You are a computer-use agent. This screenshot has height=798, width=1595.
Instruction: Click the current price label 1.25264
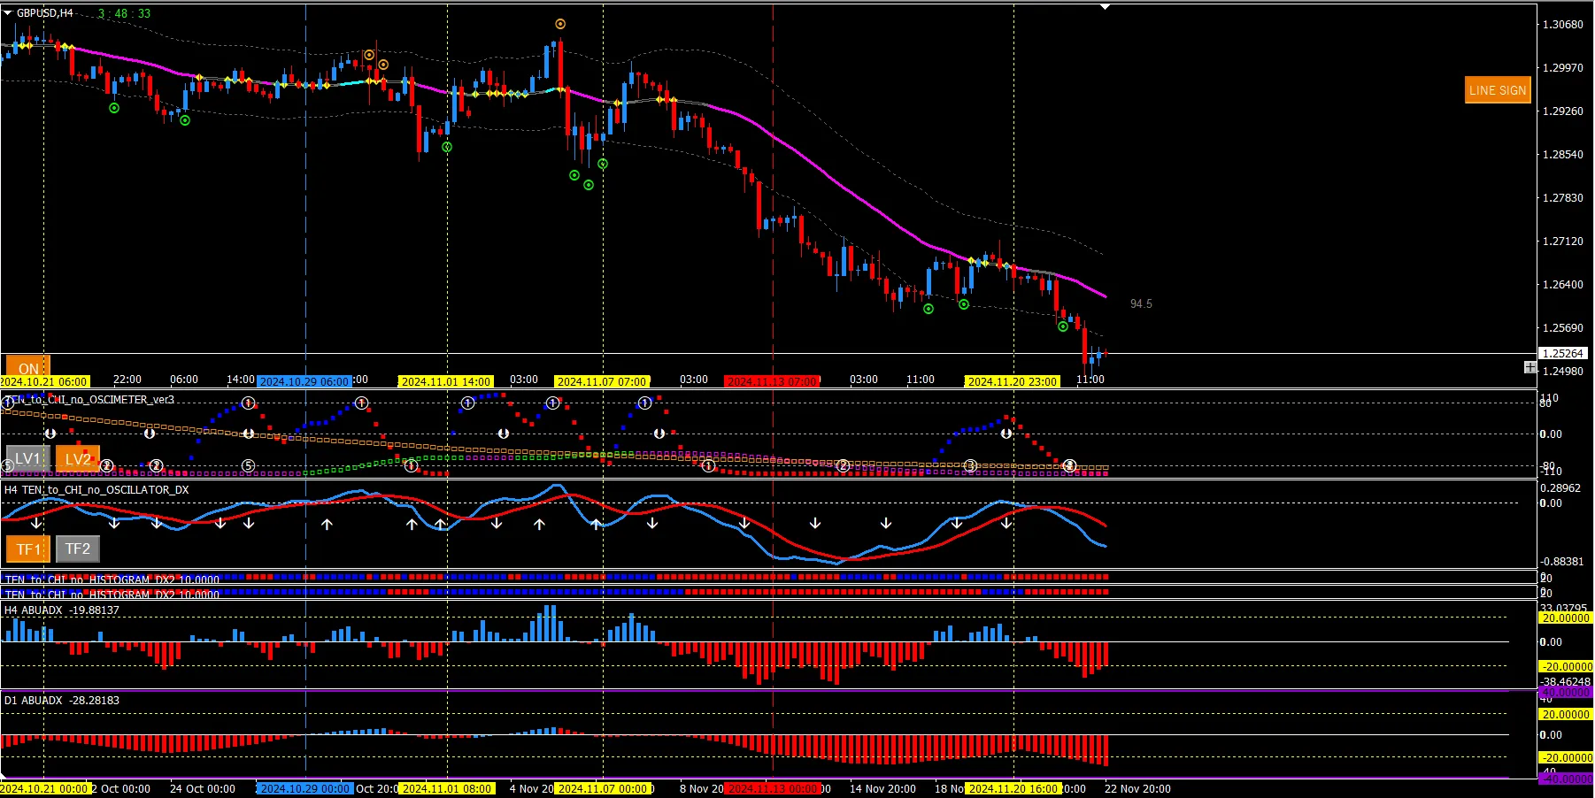(1562, 354)
